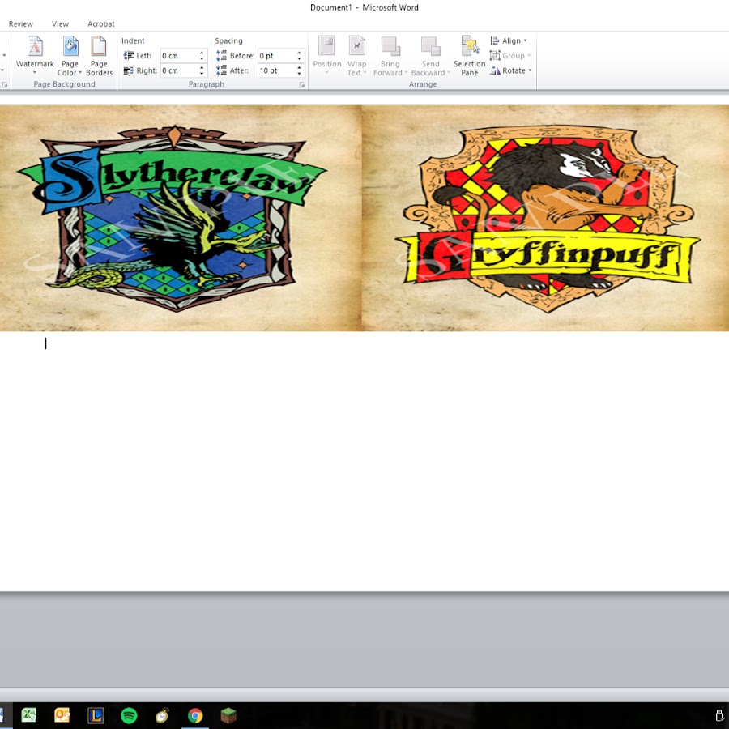
Task: Switch to the Acrobat tab
Action: click(x=101, y=23)
